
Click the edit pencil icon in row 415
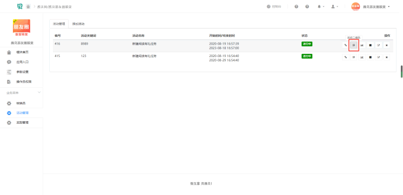point(378,57)
